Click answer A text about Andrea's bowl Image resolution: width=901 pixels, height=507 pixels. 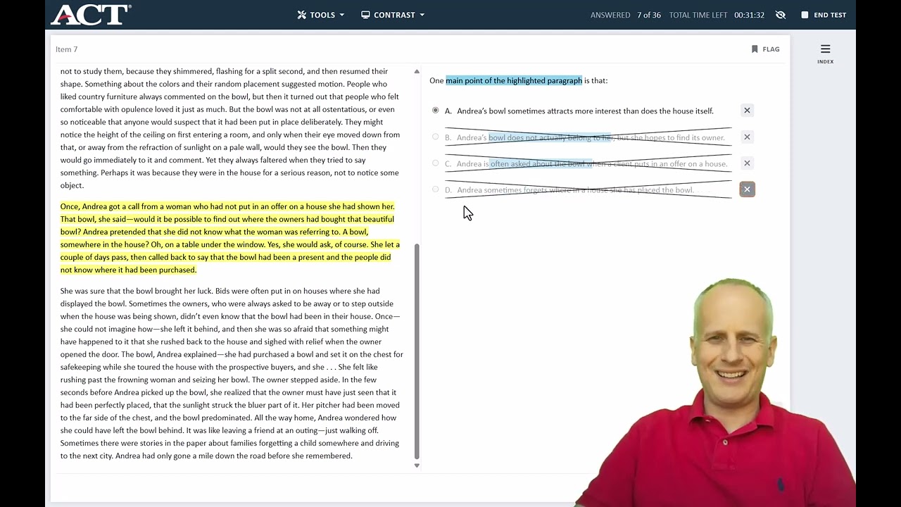(x=585, y=111)
